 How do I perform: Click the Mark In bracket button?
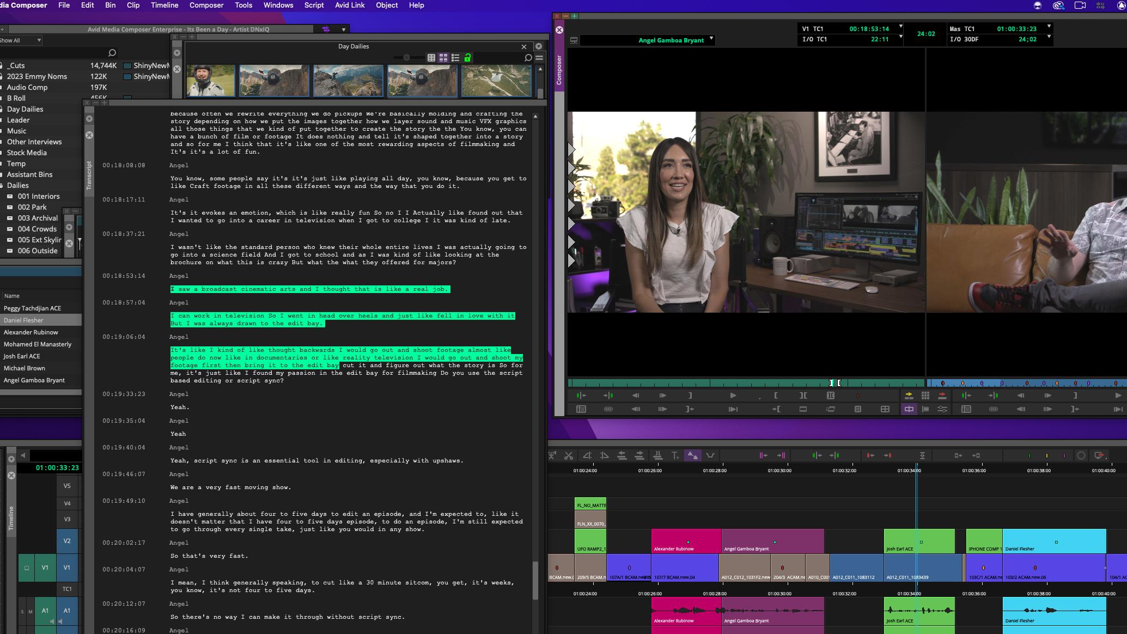[x=776, y=395]
